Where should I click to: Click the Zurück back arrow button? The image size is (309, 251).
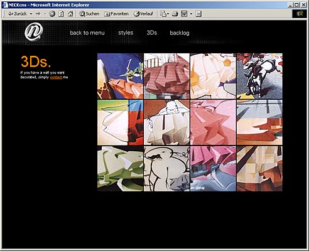(x=17, y=14)
